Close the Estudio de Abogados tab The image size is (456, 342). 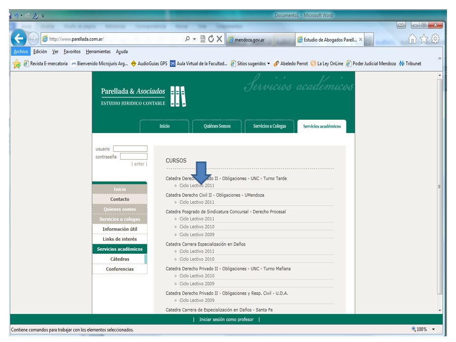click(361, 39)
